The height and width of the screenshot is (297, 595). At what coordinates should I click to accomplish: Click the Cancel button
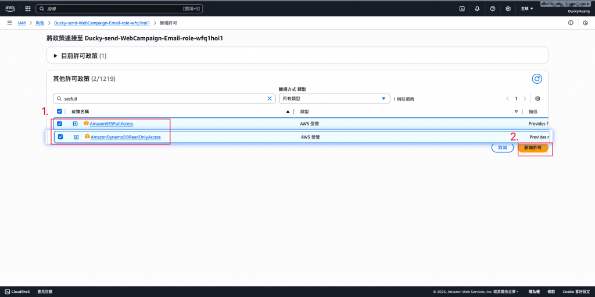pyautogui.click(x=503, y=148)
